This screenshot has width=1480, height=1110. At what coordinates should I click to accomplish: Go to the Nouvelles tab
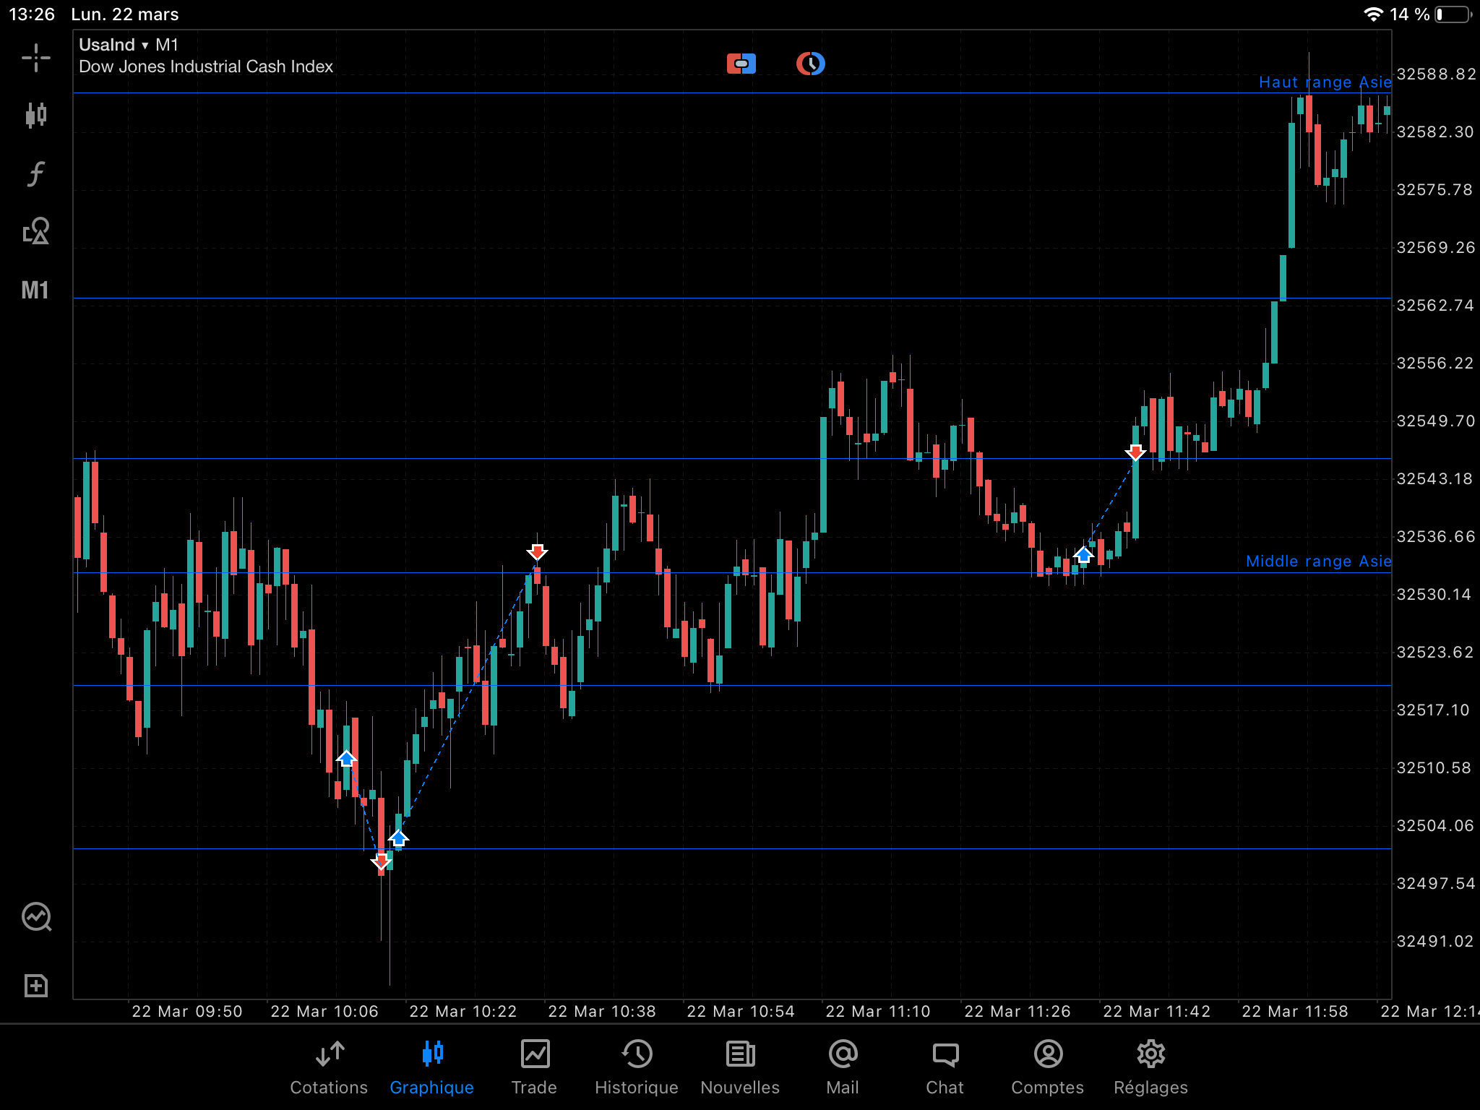[740, 1068]
